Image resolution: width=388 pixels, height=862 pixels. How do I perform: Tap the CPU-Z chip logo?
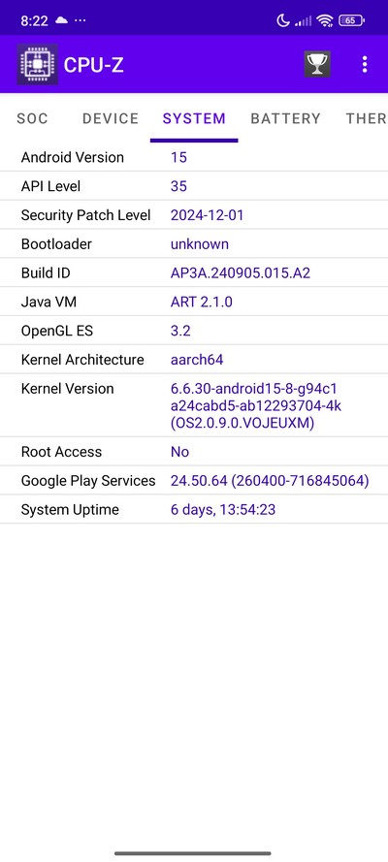click(38, 64)
